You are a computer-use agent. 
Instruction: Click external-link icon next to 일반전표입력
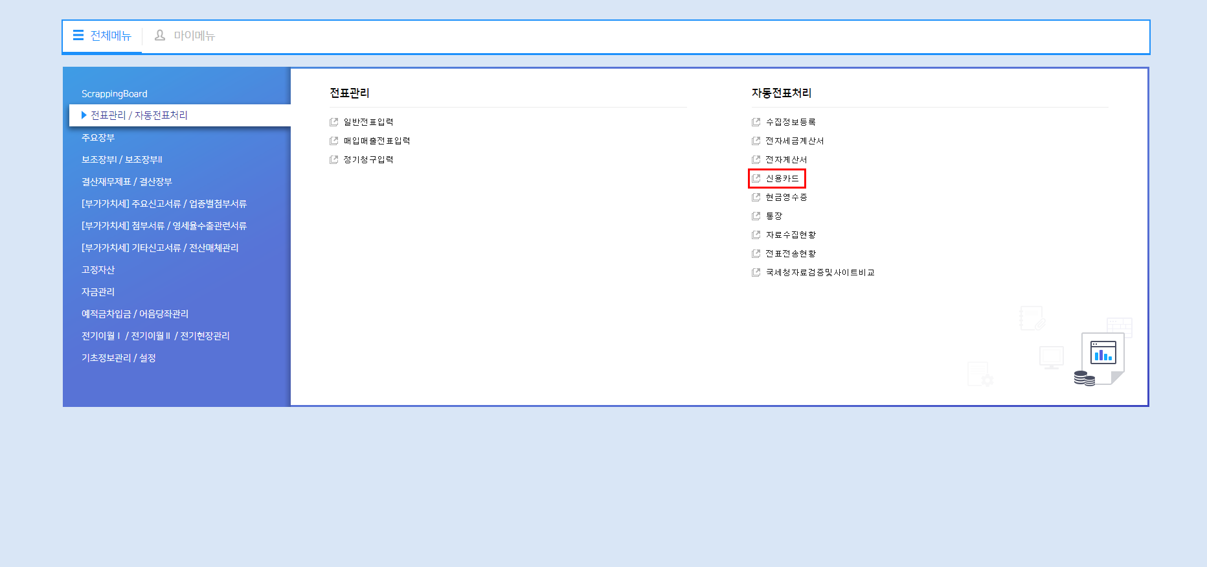(x=334, y=122)
